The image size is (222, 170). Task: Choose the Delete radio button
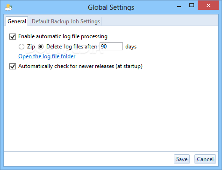coord(41,47)
